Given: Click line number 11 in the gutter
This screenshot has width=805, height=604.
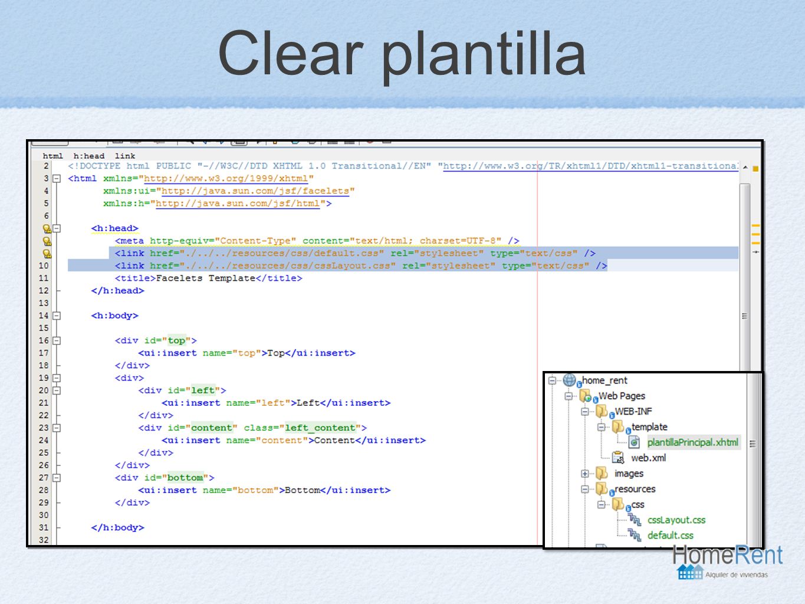Looking at the screenshot, I should [44, 278].
